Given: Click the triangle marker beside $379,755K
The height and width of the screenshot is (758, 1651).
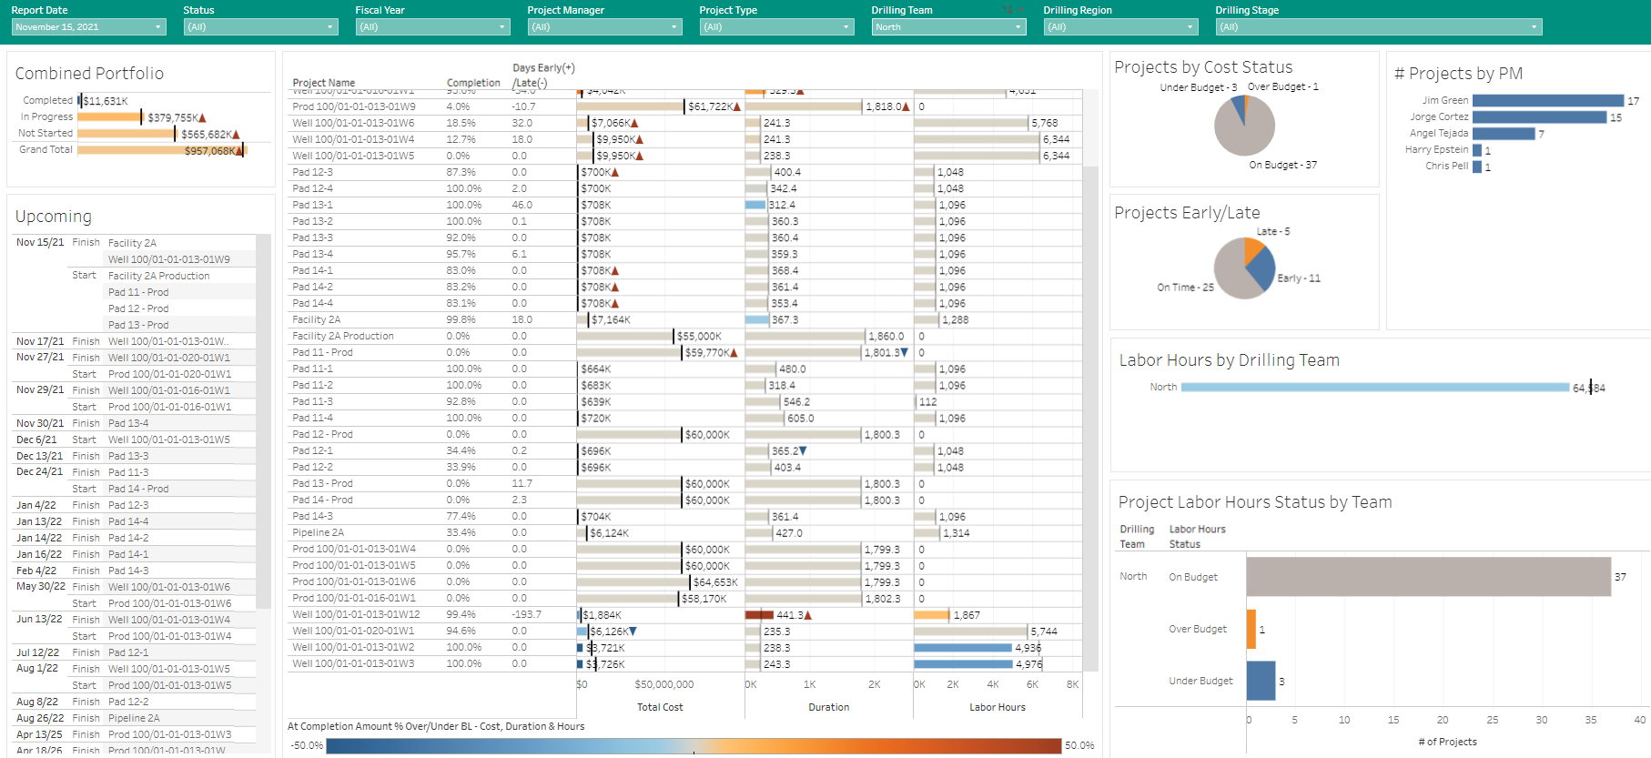Looking at the screenshot, I should pos(202,118).
